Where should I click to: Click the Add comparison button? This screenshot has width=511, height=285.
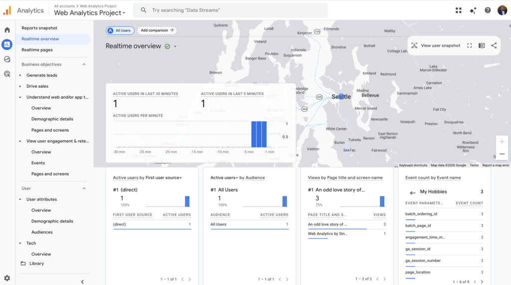click(x=157, y=30)
